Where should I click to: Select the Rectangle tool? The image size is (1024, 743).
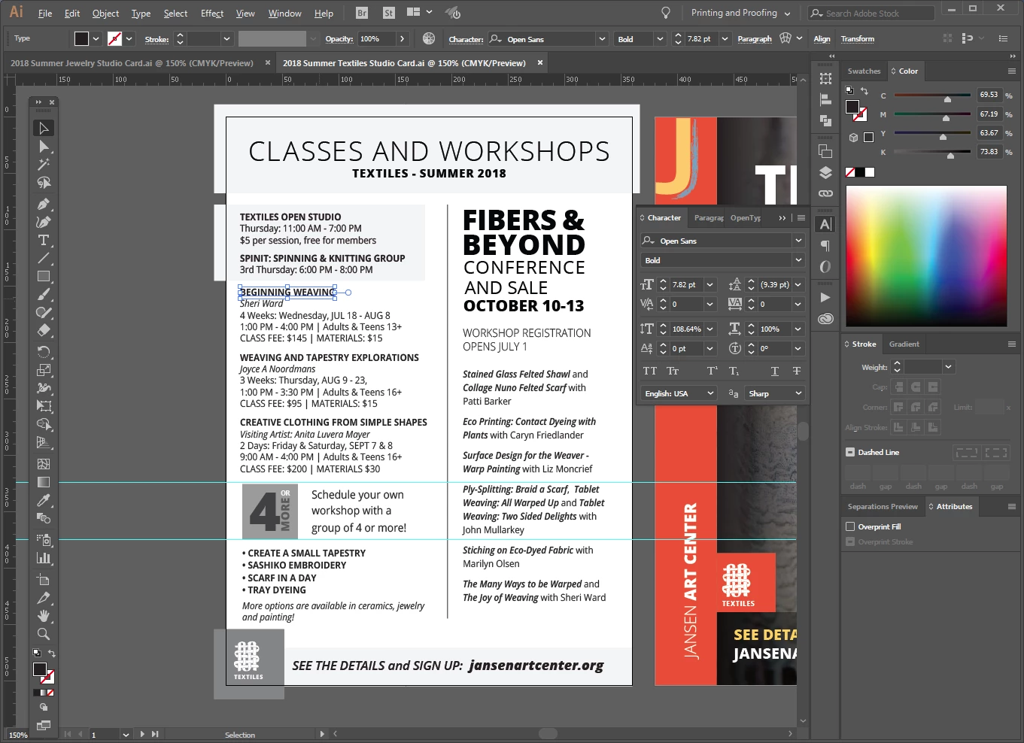click(44, 277)
